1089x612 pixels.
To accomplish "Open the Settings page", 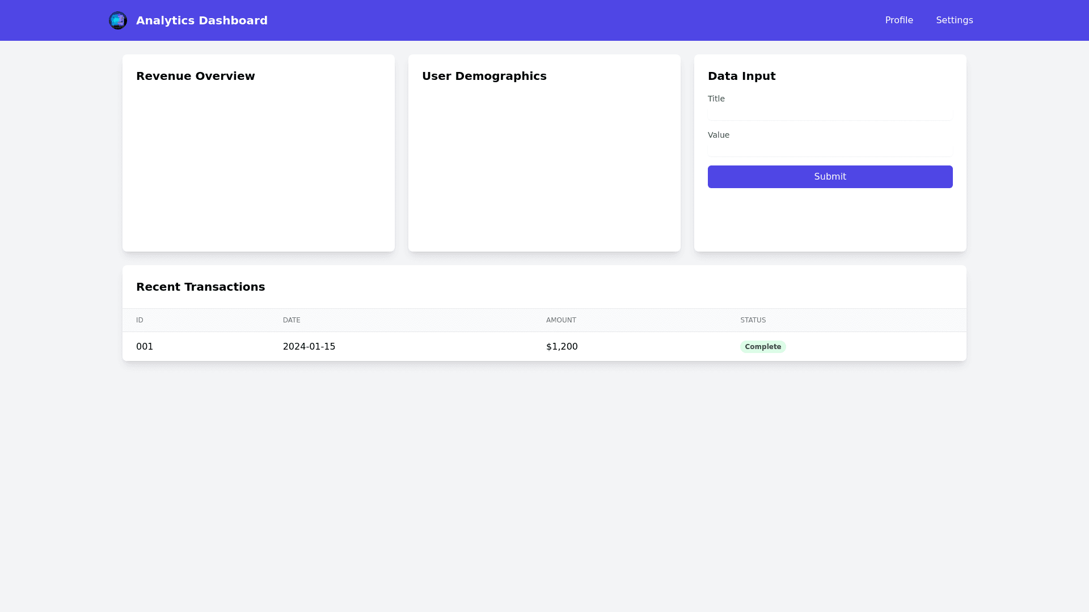I will click(954, 20).
